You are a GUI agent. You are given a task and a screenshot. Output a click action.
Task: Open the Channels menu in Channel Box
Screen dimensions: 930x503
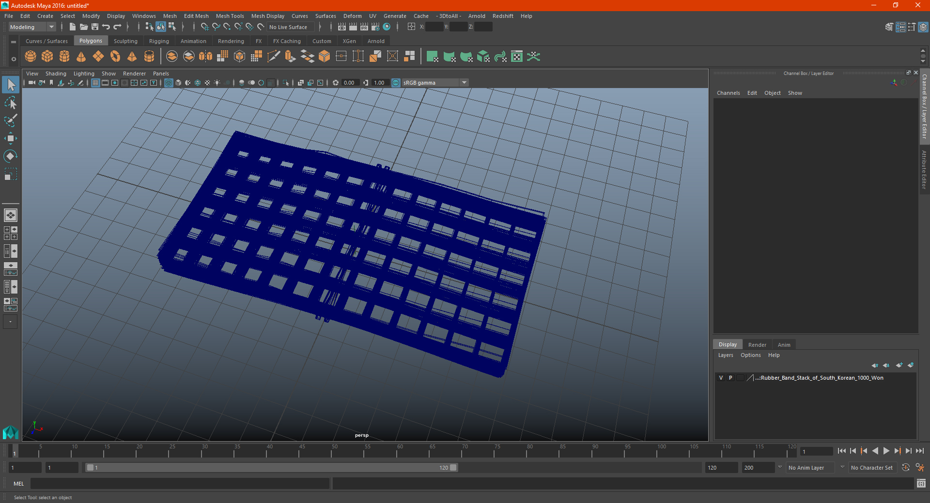pos(728,93)
